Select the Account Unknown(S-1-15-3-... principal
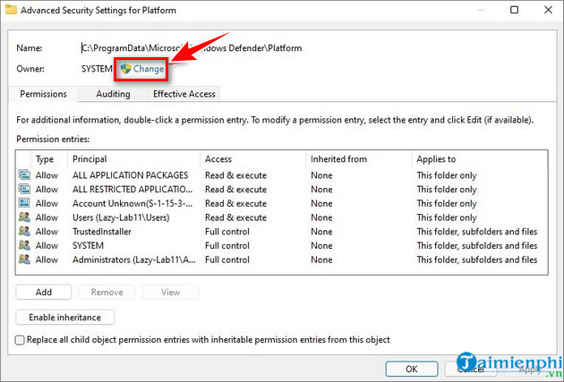 click(132, 203)
